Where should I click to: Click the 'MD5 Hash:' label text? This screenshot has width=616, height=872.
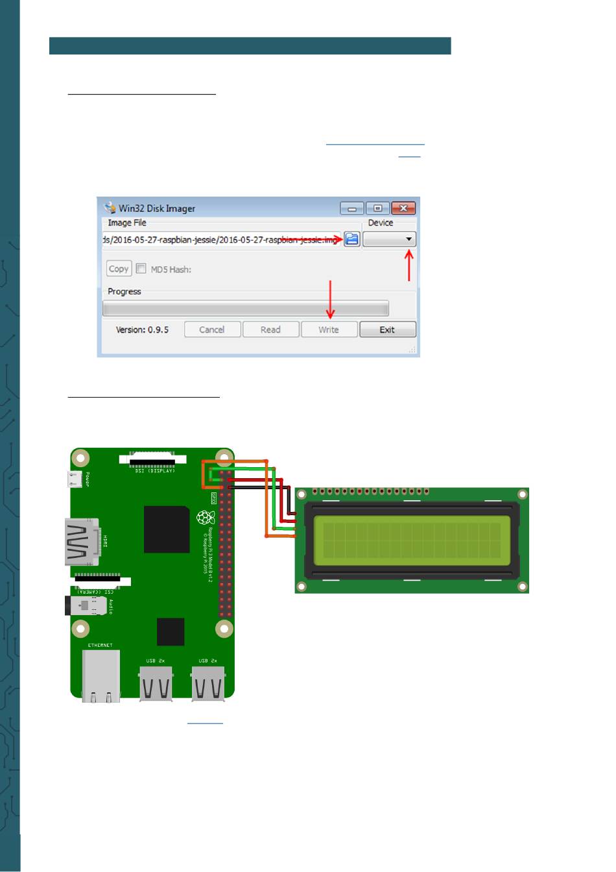[x=171, y=269]
